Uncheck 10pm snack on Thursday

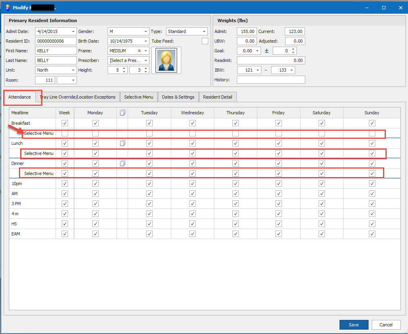[x=236, y=183]
